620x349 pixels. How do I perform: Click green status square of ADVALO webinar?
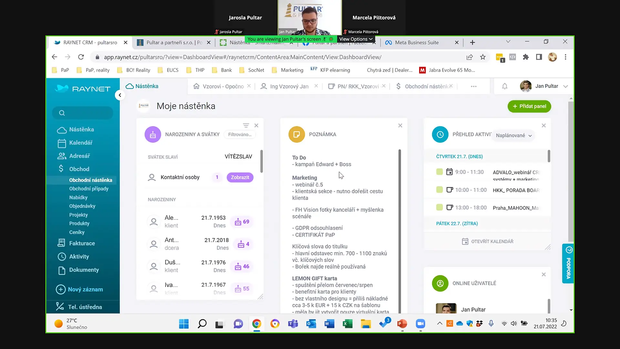[x=439, y=172]
